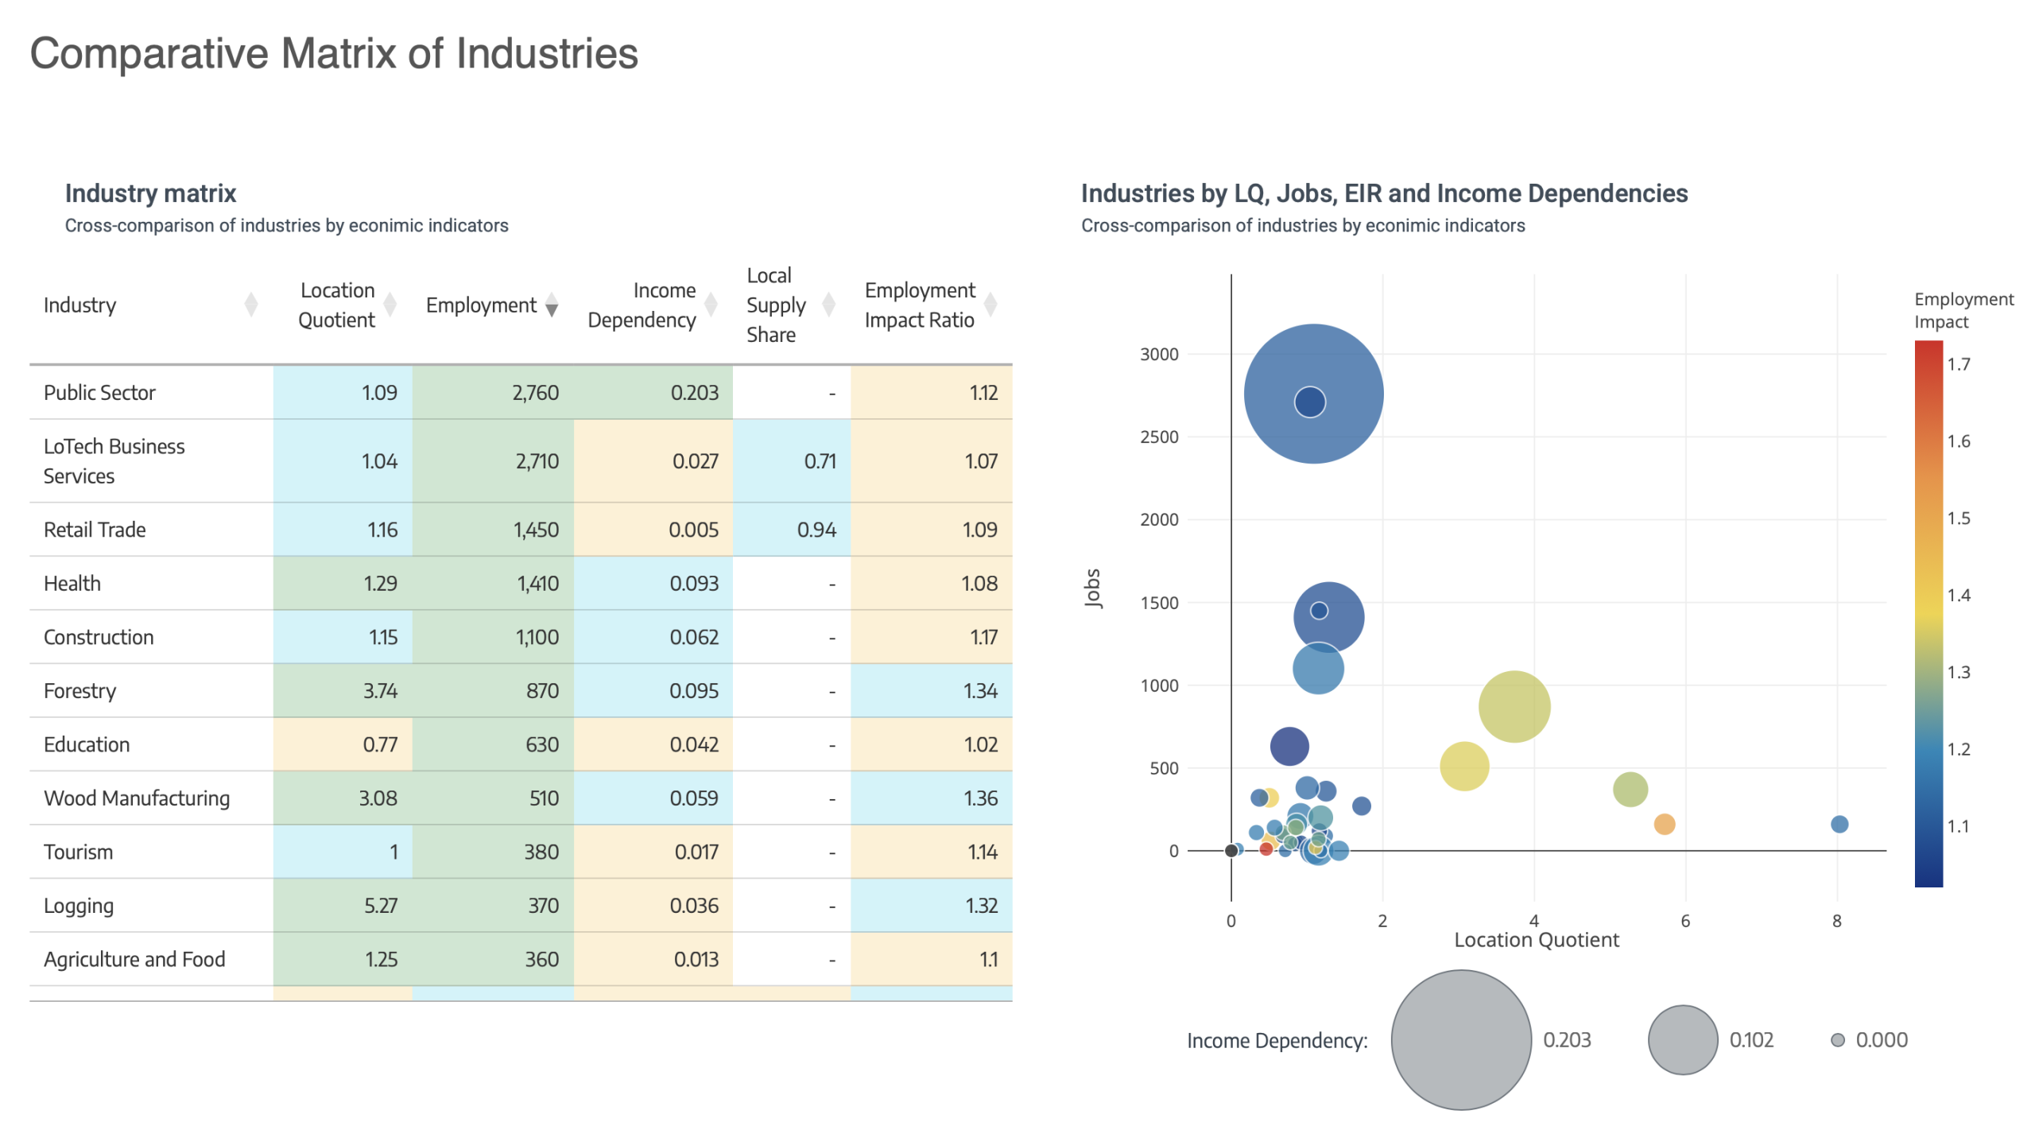The height and width of the screenshot is (1122, 2035).
Task: Sort by Local Supply Share arrows
Action: coord(828,305)
